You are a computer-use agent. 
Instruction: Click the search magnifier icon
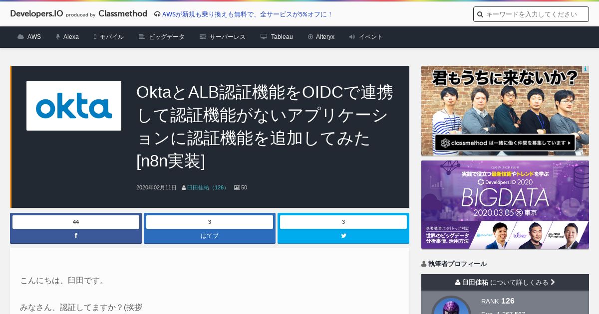pyautogui.click(x=480, y=14)
